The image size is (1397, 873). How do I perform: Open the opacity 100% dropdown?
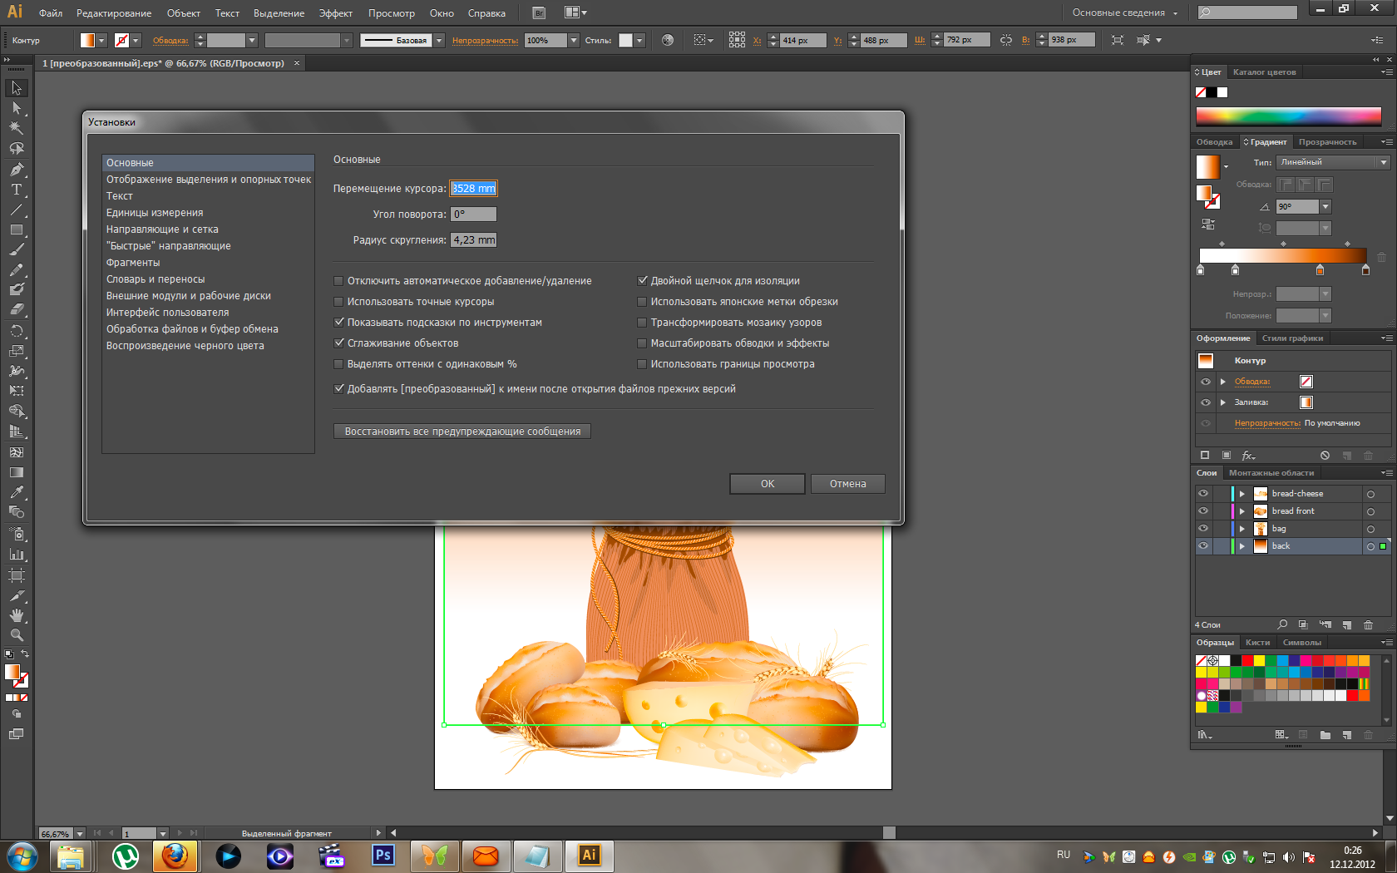point(573,41)
